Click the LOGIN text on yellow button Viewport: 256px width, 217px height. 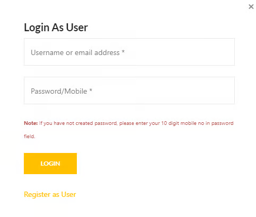[x=50, y=164]
